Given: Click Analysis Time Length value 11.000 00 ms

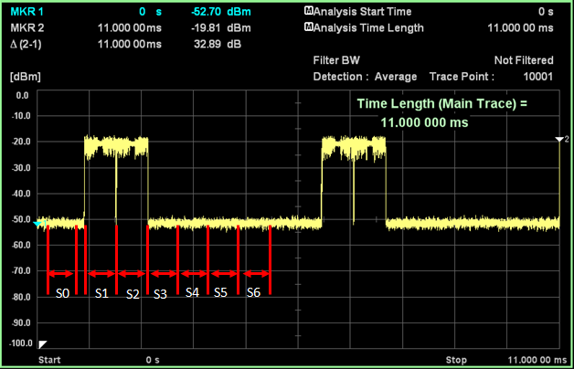Looking at the screenshot, I should [521, 27].
